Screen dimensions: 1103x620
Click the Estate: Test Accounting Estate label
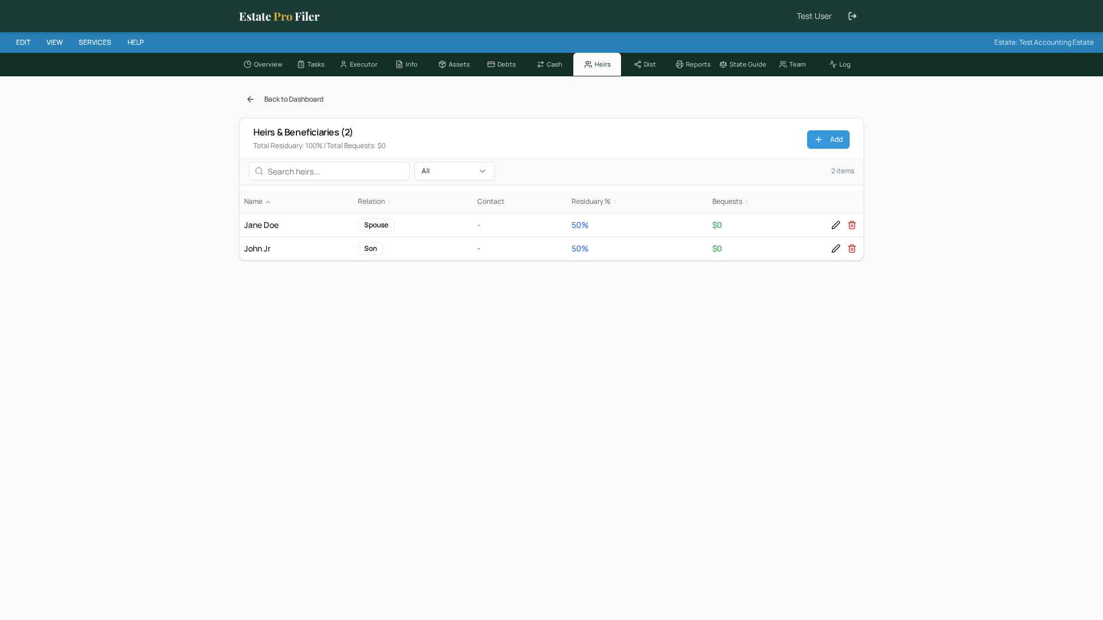[x=1044, y=42]
